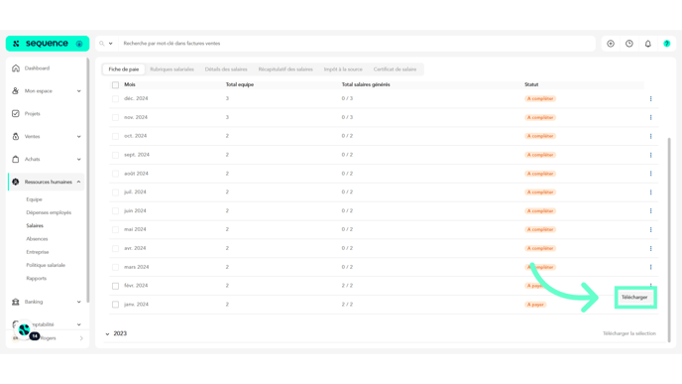The height and width of the screenshot is (384, 682).
Task: Expand the Banking menu chevron
Action: pos(78,302)
